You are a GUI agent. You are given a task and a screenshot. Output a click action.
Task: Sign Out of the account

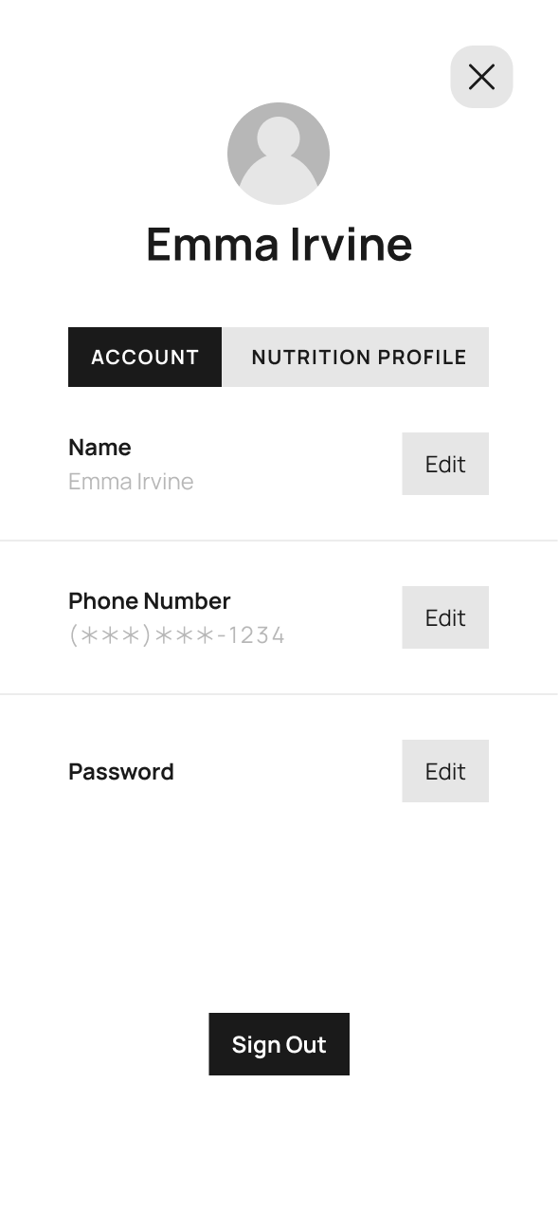(279, 1044)
